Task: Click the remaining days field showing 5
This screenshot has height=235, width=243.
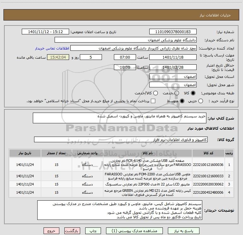Action: [x=91, y=57]
